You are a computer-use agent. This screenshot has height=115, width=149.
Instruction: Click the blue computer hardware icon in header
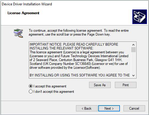140,17
